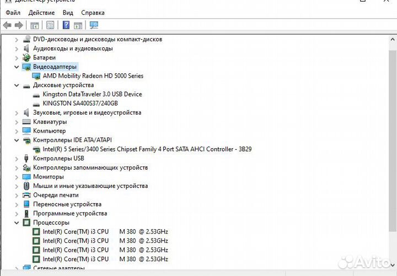Click the Контроллеры USB plug icon
The height and width of the screenshot is (276, 397).
pyautogui.click(x=26, y=158)
